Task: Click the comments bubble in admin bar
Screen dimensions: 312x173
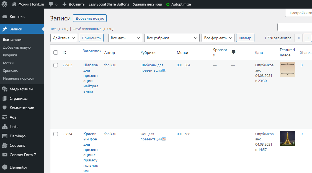Action: pos(51,4)
